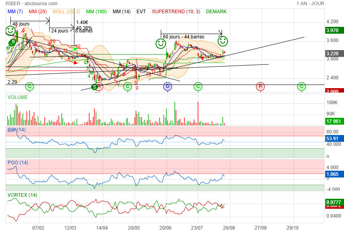The image size is (344, 232).
Task: Click the green 3.970 price tag
Action: 332,30
